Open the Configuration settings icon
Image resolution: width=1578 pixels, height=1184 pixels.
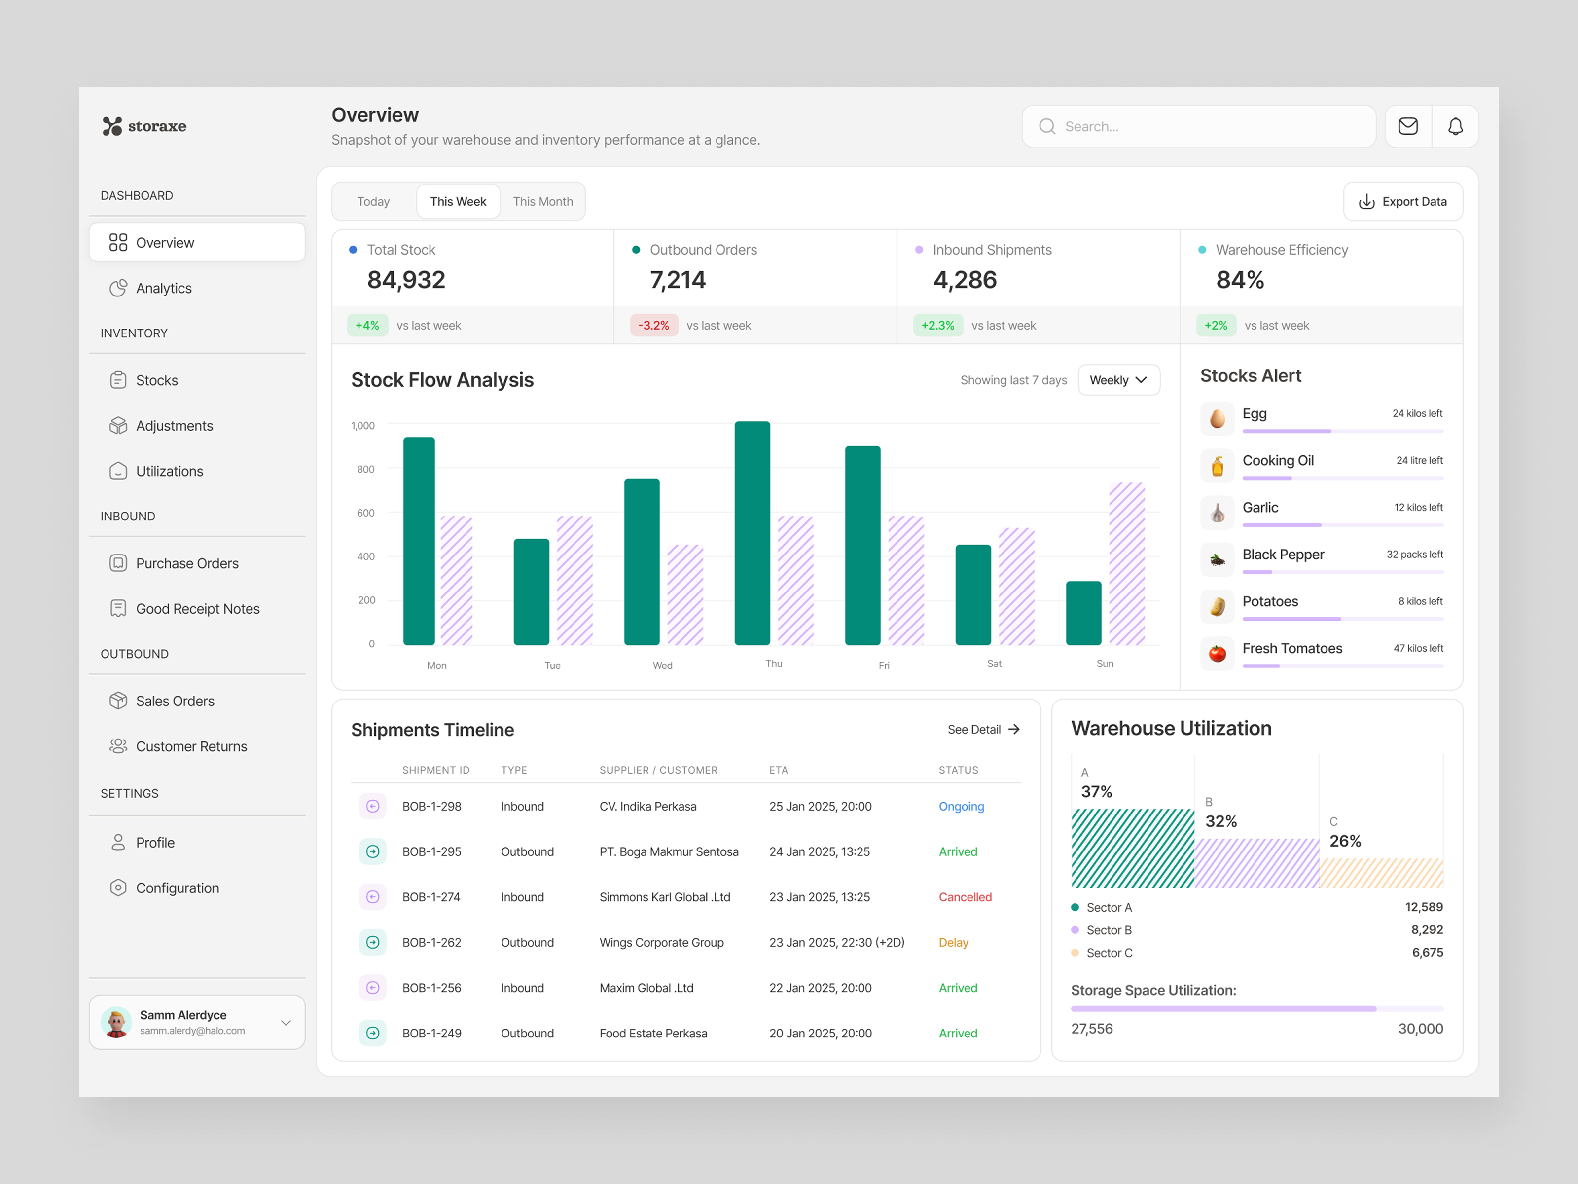click(x=118, y=887)
